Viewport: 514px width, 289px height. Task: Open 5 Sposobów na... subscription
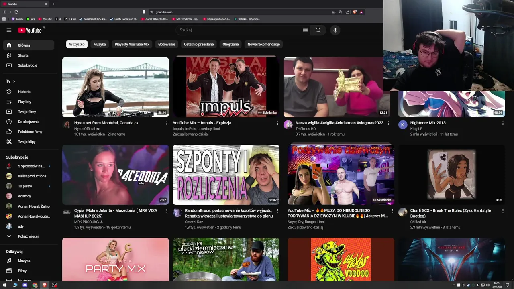click(28, 166)
